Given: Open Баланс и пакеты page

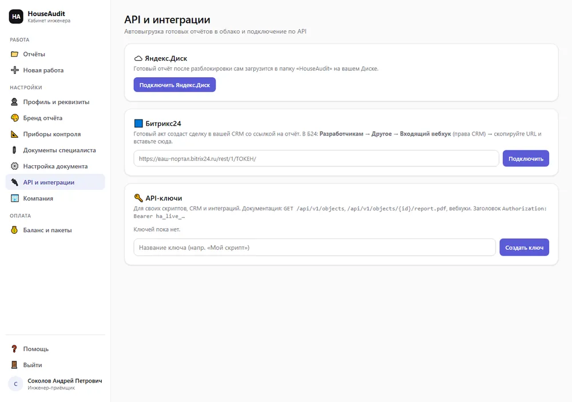Looking at the screenshot, I should [x=55, y=230].
